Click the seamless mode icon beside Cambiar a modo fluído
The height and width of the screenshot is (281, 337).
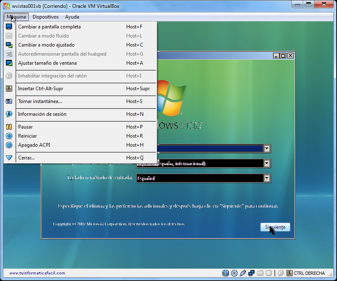(x=9, y=35)
